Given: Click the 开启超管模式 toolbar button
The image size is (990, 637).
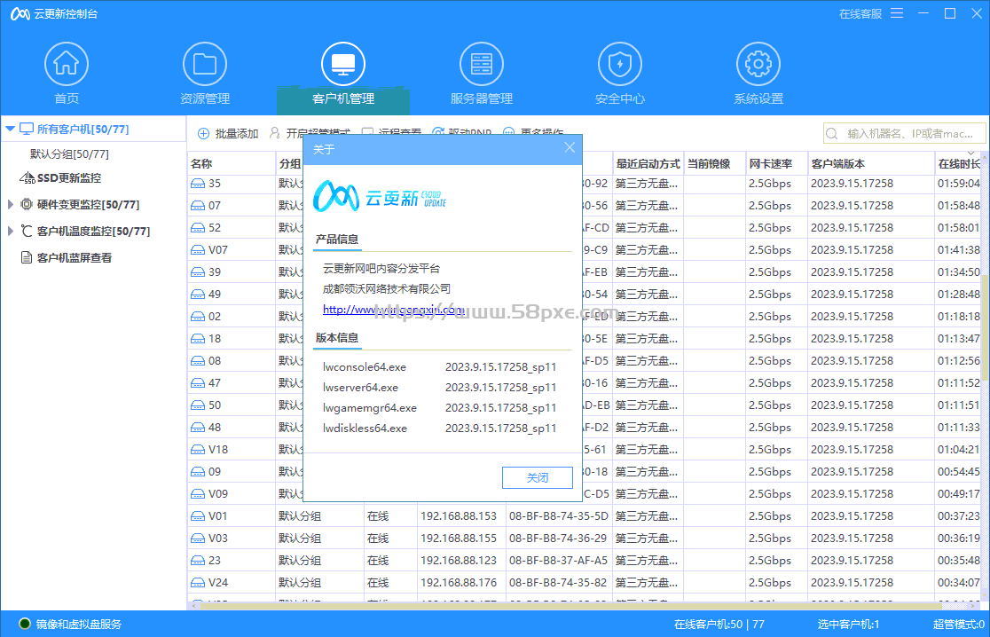Looking at the screenshot, I should (310, 133).
